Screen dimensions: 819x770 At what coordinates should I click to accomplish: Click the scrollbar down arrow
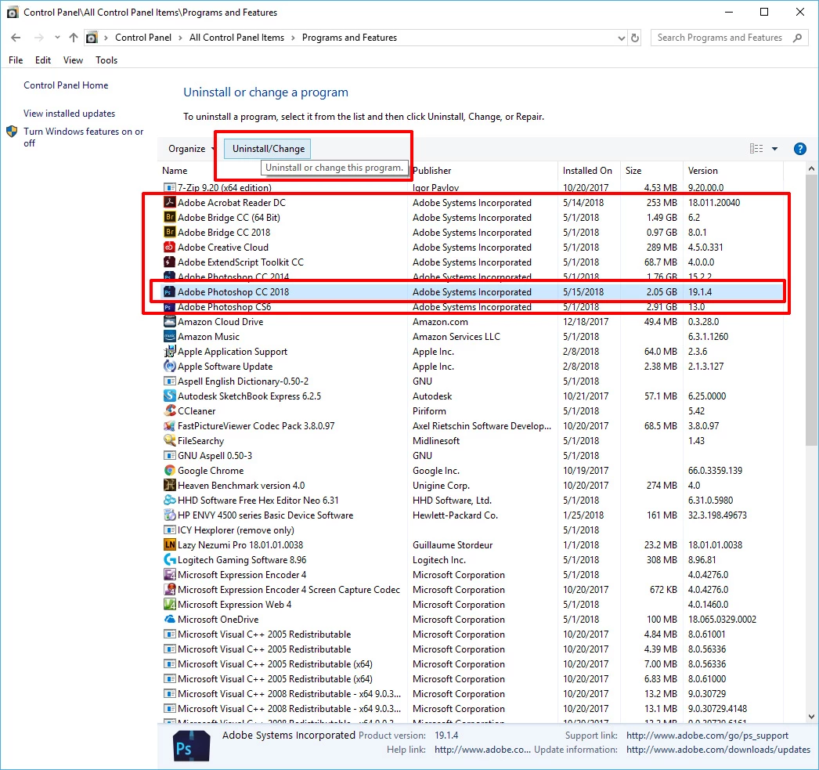point(810,717)
